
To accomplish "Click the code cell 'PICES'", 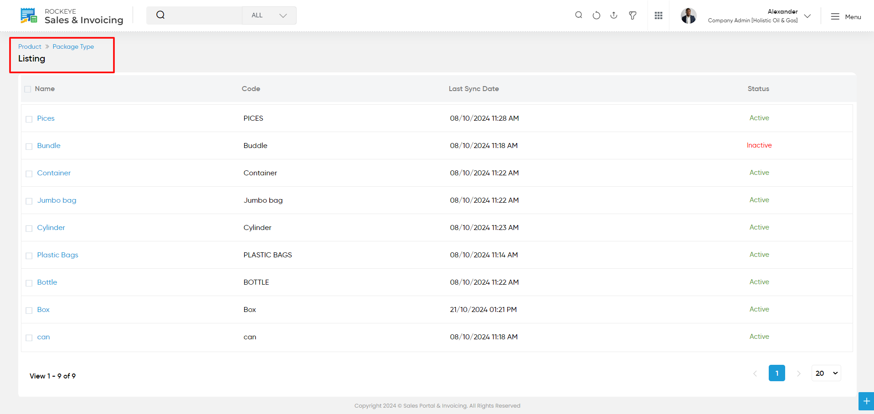I will click(x=253, y=118).
